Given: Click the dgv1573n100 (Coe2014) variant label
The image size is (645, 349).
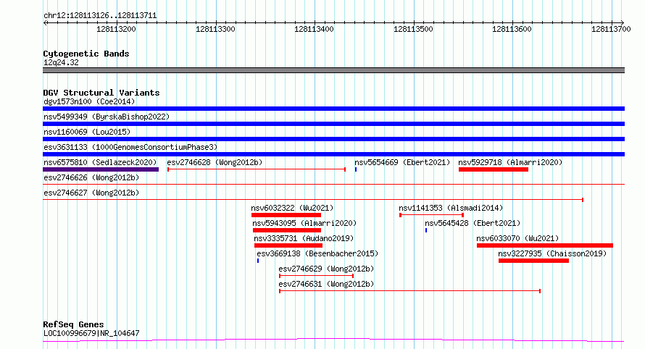Looking at the screenshot, I should [89, 101].
